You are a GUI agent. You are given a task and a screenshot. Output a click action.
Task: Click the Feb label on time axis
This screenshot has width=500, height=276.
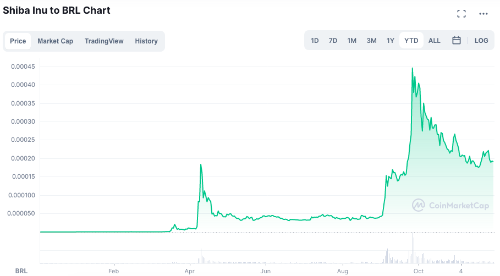pos(113,271)
